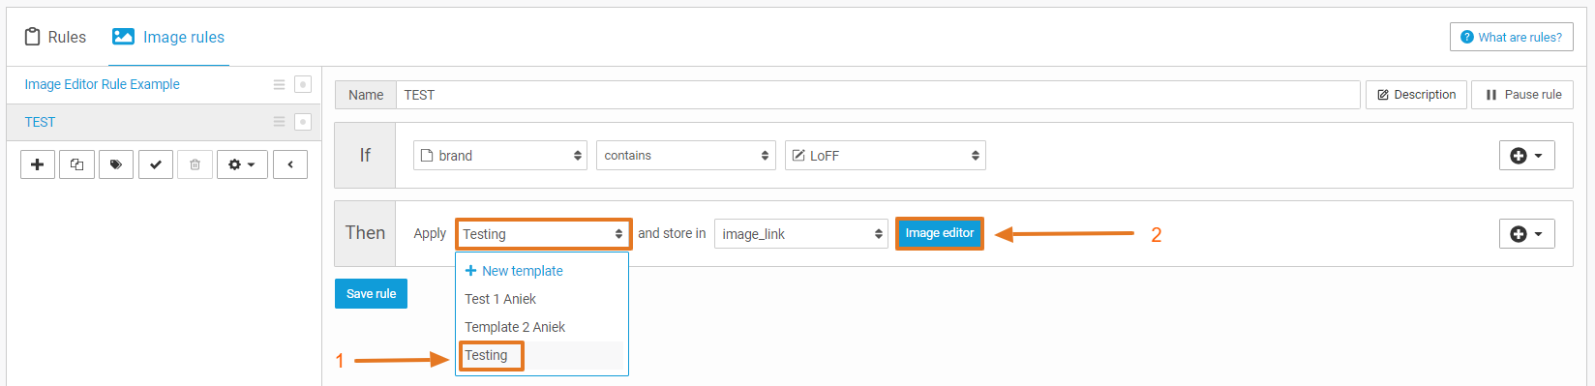1595x386 pixels.
Task: Open the brand field dropdown
Action: [x=500, y=155]
